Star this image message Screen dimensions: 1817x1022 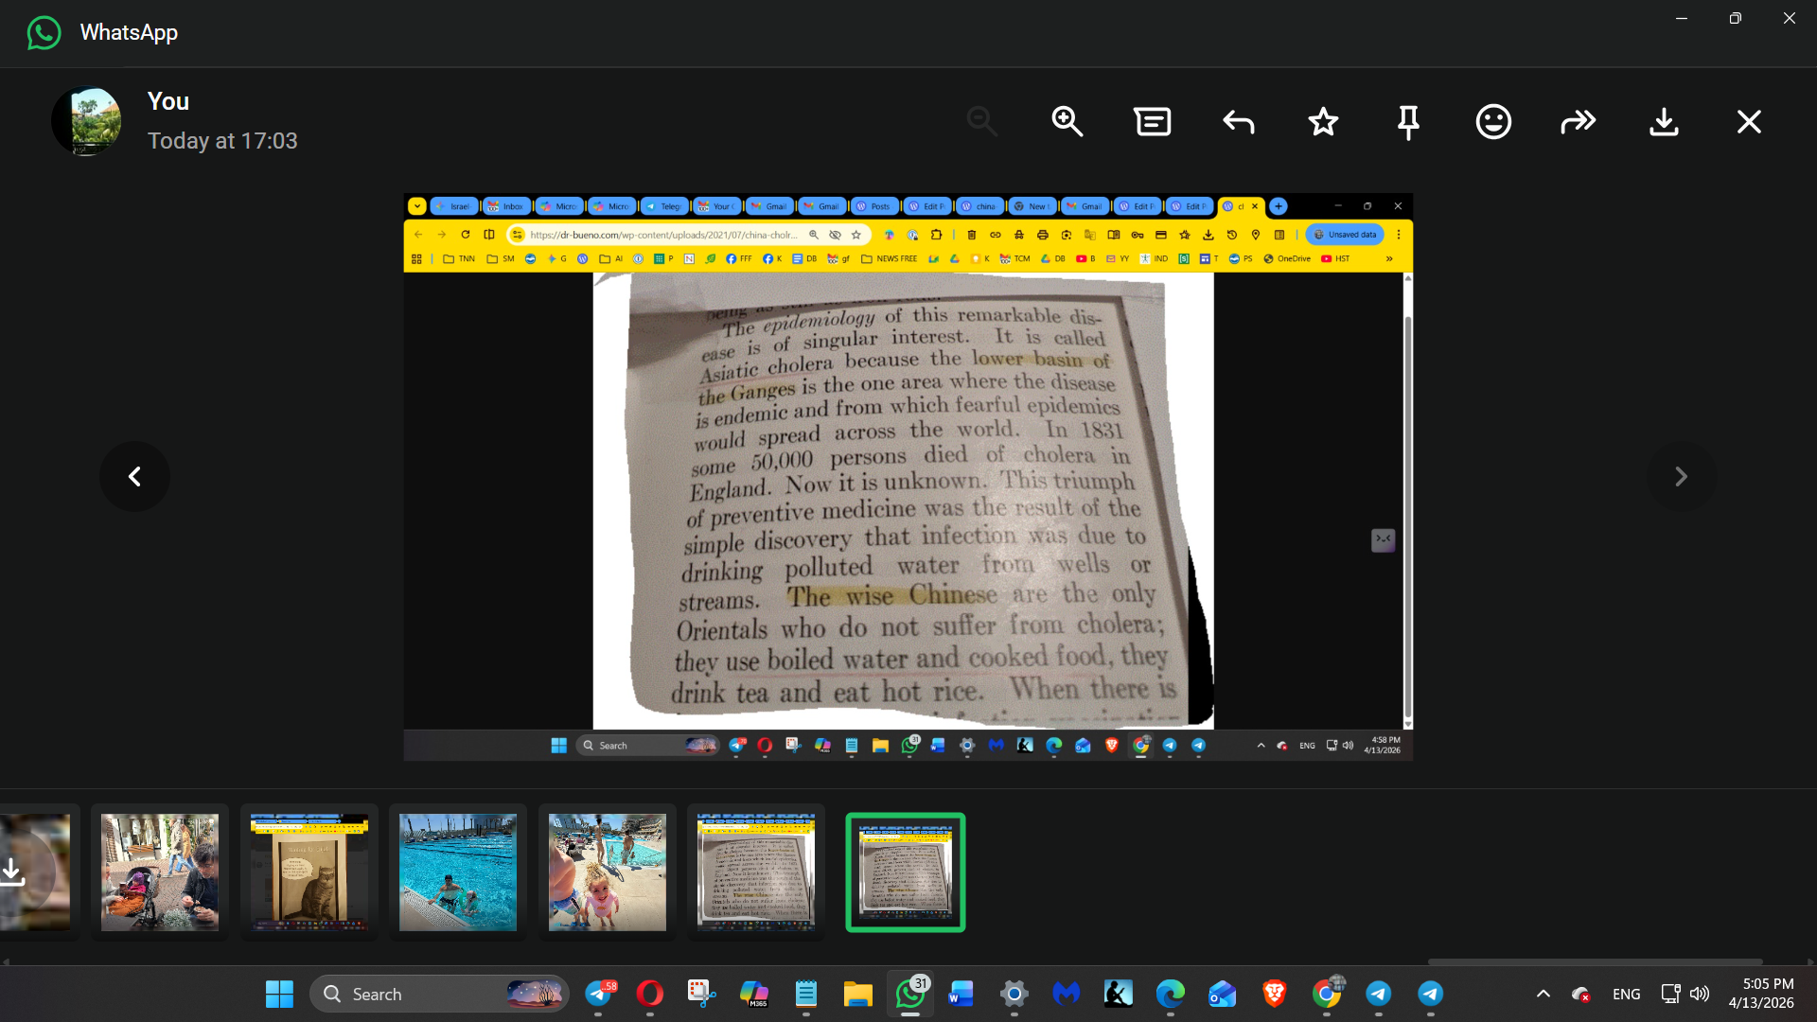point(1323,121)
